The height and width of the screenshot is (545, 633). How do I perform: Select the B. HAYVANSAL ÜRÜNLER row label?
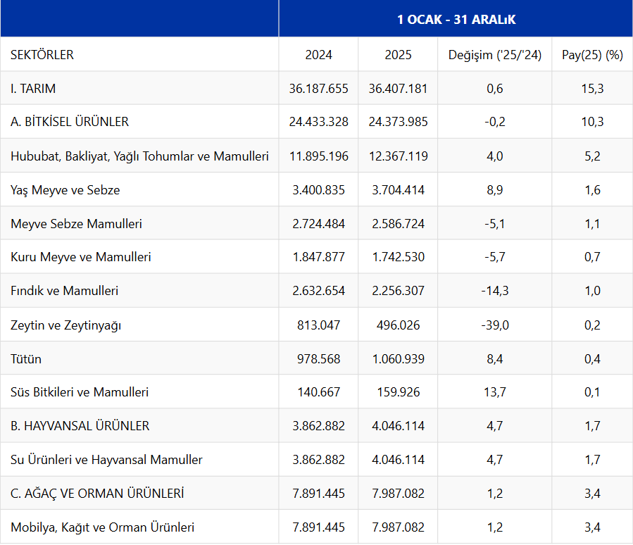click(80, 426)
